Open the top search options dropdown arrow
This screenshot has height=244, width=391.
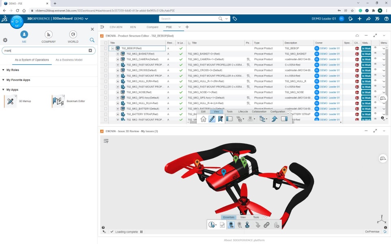click(226, 19)
